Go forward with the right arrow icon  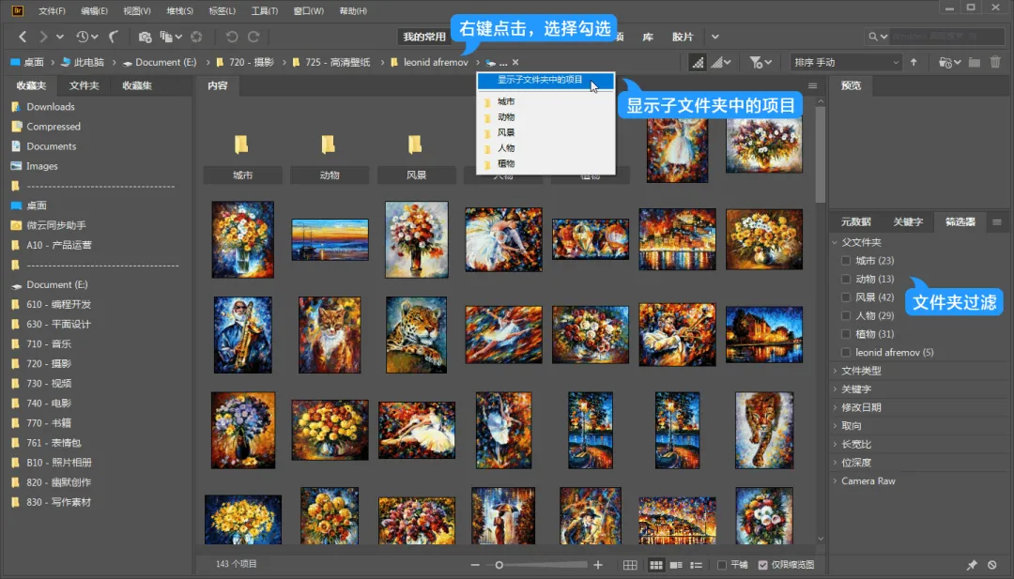[42, 37]
